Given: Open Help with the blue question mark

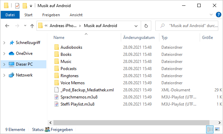Looking at the screenshot, I should [219, 15].
